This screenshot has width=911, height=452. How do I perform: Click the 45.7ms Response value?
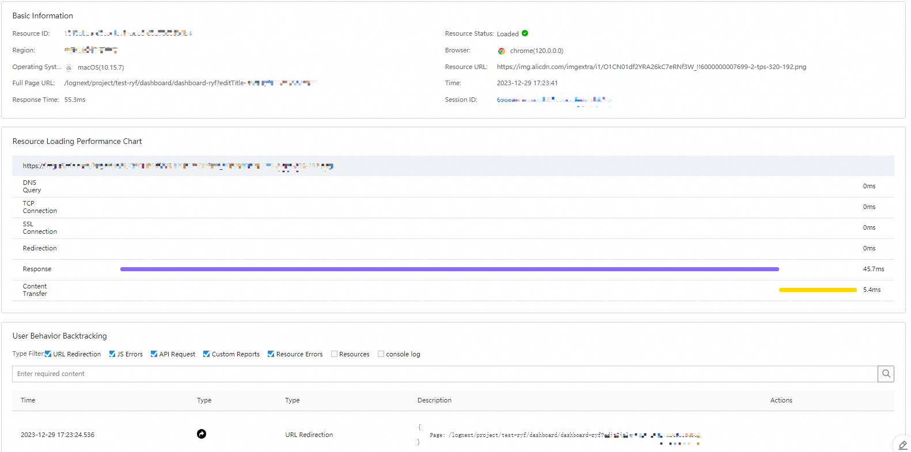[x=874, y=269]
